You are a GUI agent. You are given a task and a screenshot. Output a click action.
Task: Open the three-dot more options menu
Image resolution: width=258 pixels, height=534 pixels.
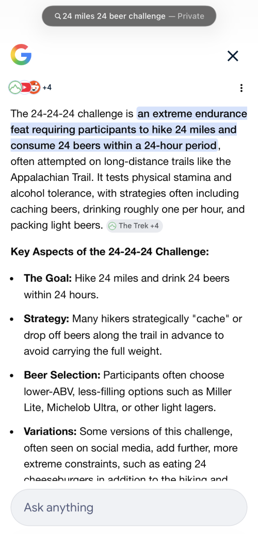pyautogui.click(x=241, y=88)
